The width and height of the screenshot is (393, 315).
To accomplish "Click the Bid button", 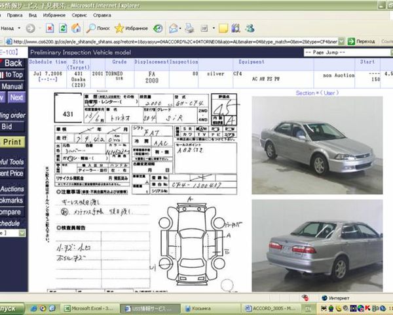I will (12, 127).
